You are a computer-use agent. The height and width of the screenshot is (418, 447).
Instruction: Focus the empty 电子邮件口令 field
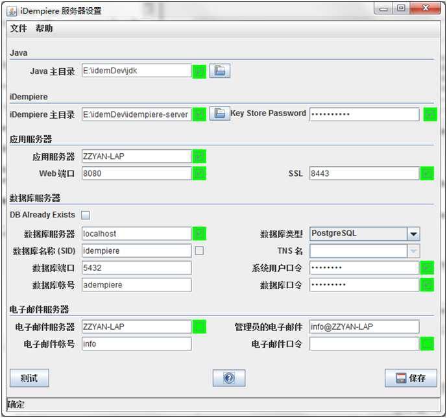pyautogui.click(x=365, y=344)
